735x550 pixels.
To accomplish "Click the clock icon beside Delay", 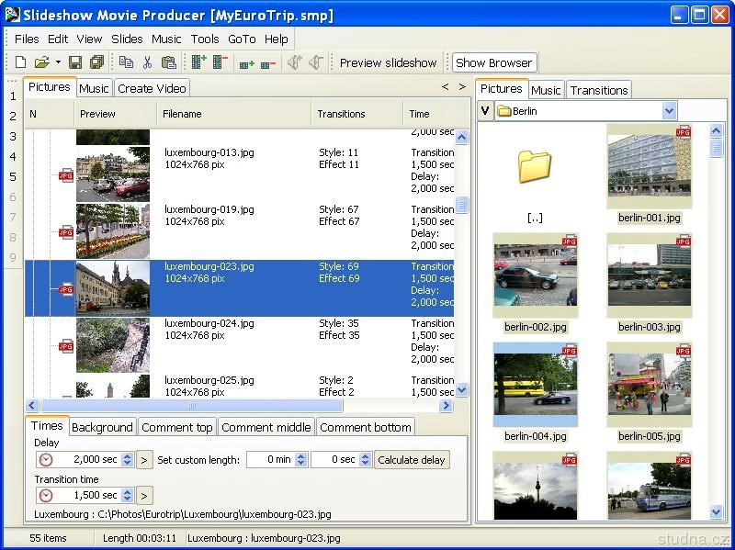I will [46, 459].
